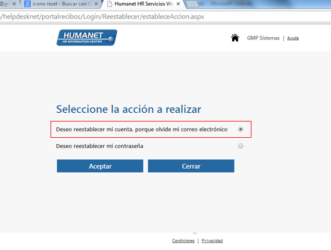Select the reset my password radio button

[240, 146]
